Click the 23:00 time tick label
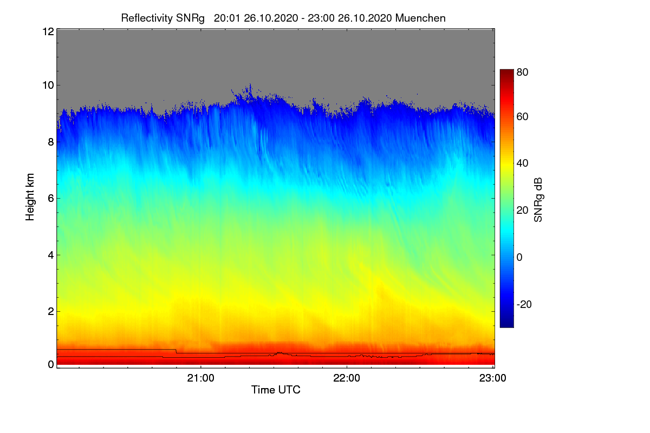 click(x=493, y=378)
